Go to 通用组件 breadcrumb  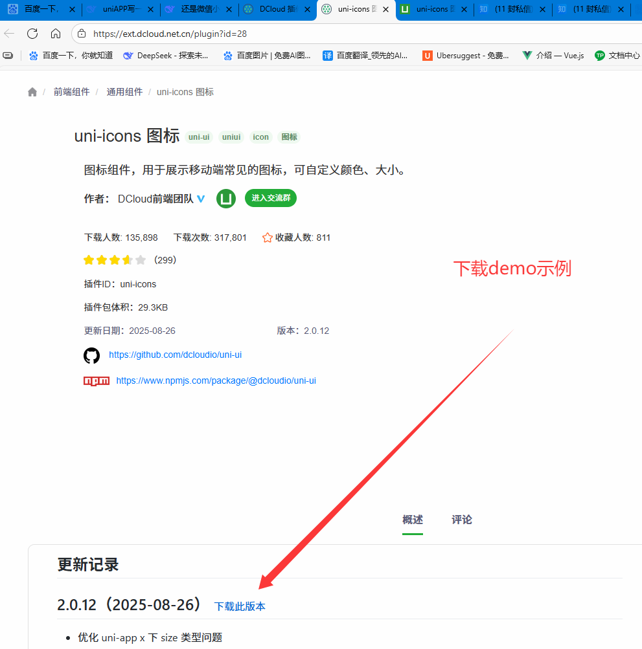point(124,92)
